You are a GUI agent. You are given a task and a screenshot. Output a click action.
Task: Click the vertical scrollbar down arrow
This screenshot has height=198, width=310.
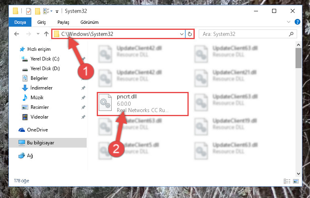point(298,174)
